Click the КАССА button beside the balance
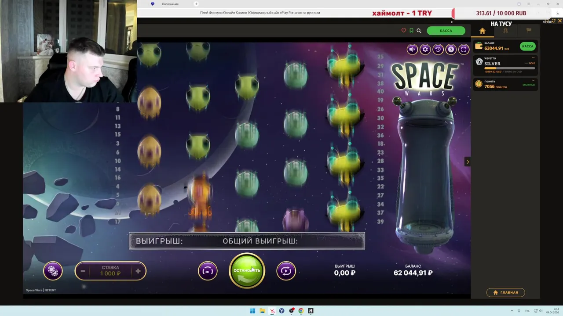 527,46
